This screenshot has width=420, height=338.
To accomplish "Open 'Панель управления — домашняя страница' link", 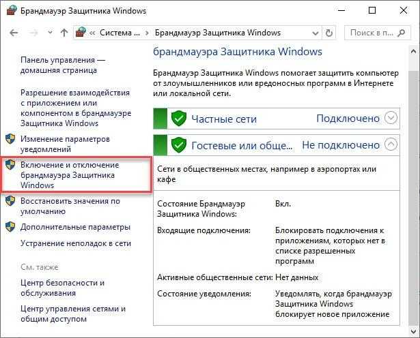I will (x=63, y=65).
